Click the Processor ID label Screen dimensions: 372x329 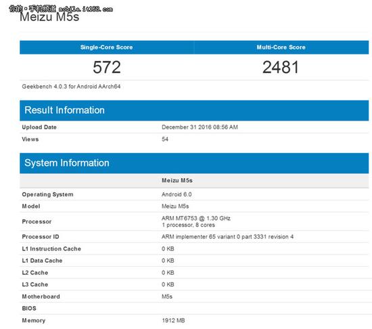point(41,237)
